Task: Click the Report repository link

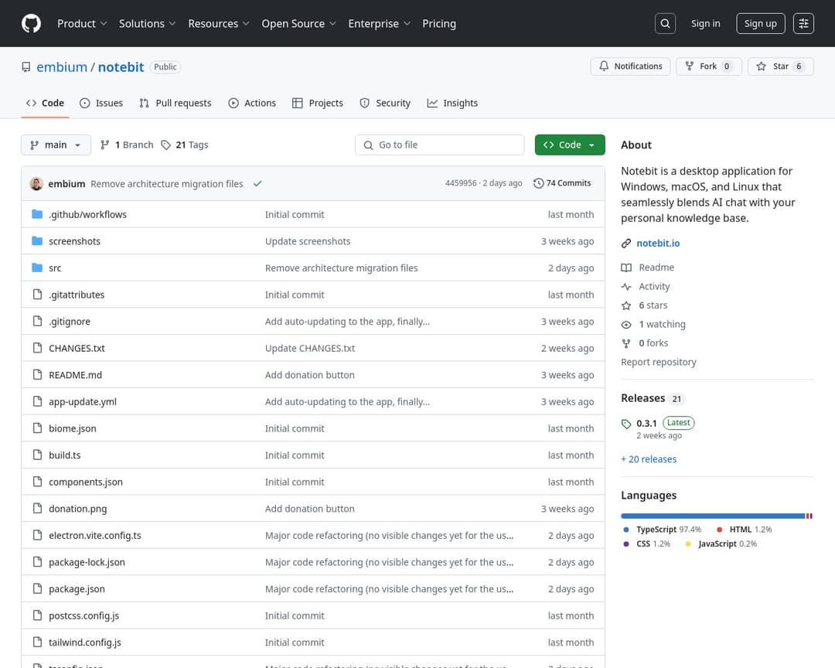Action: [658, 363]
